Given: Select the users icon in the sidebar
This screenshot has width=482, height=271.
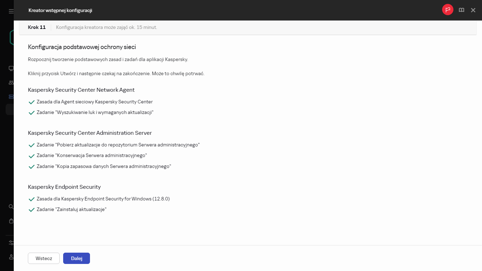Looking at the screenshot, I should tap(11, 83).
